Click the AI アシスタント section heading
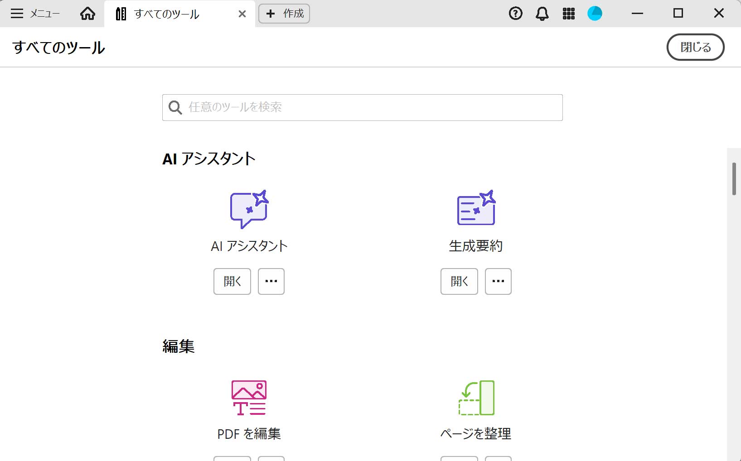Screen dimensions: 741x461 [209, 158]
